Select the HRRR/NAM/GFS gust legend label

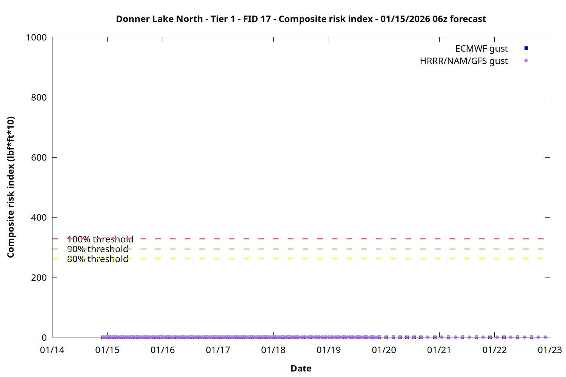click(463, 61)
